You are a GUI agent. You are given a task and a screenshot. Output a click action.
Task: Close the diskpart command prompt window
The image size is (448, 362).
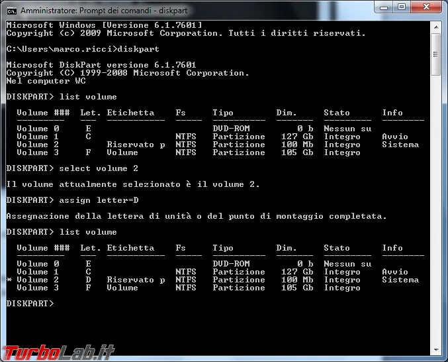pos(426,7)
